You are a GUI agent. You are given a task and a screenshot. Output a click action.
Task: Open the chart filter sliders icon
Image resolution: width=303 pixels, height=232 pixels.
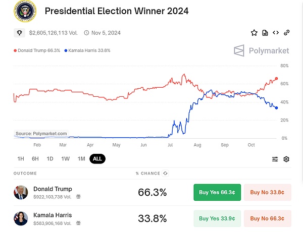[x=275, y=159]
